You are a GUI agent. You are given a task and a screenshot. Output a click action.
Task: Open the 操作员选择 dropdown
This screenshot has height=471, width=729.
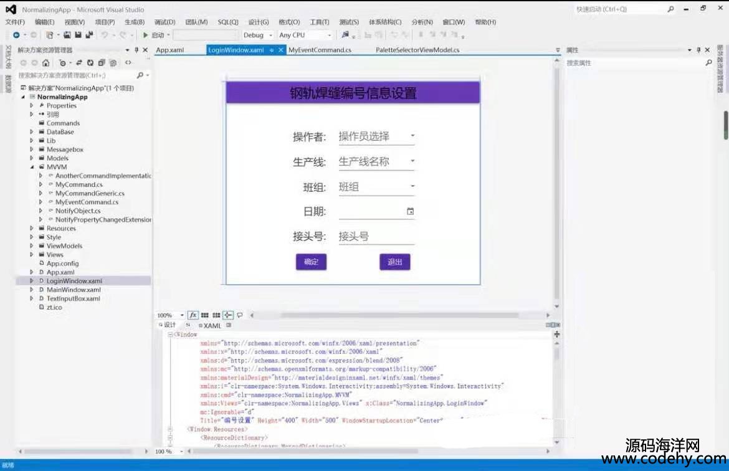(412, 136)
